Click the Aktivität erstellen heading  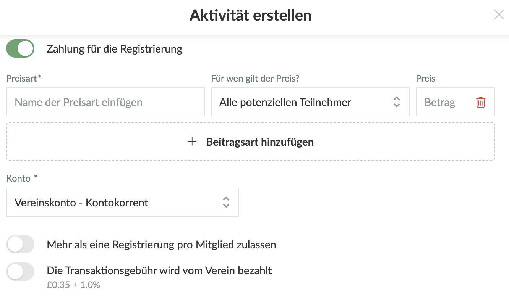pos(250,15)
